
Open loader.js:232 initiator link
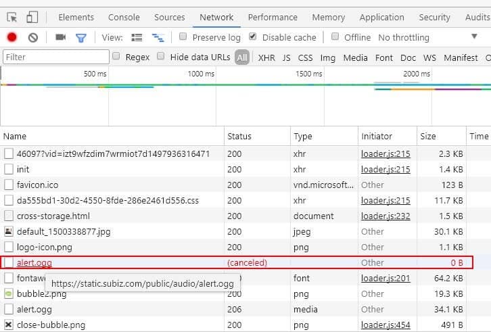point(385,216)
